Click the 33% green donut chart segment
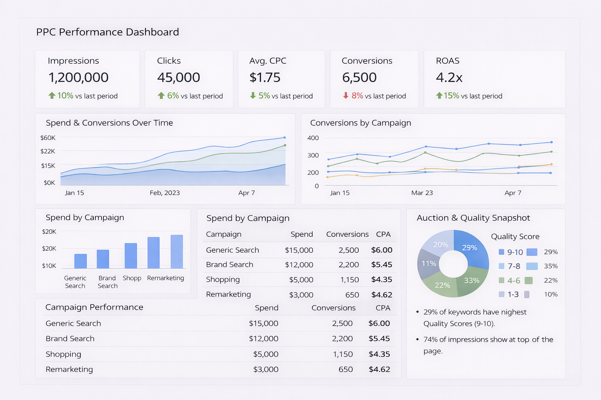The image size is (601, 400). point(472,280)
